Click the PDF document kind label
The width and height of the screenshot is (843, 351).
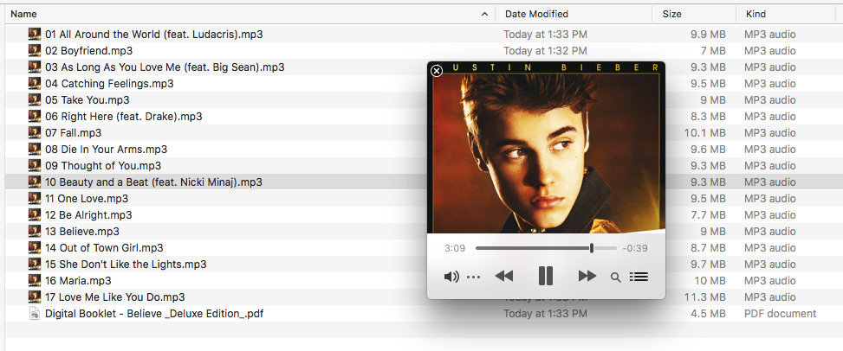pos(780,314)
